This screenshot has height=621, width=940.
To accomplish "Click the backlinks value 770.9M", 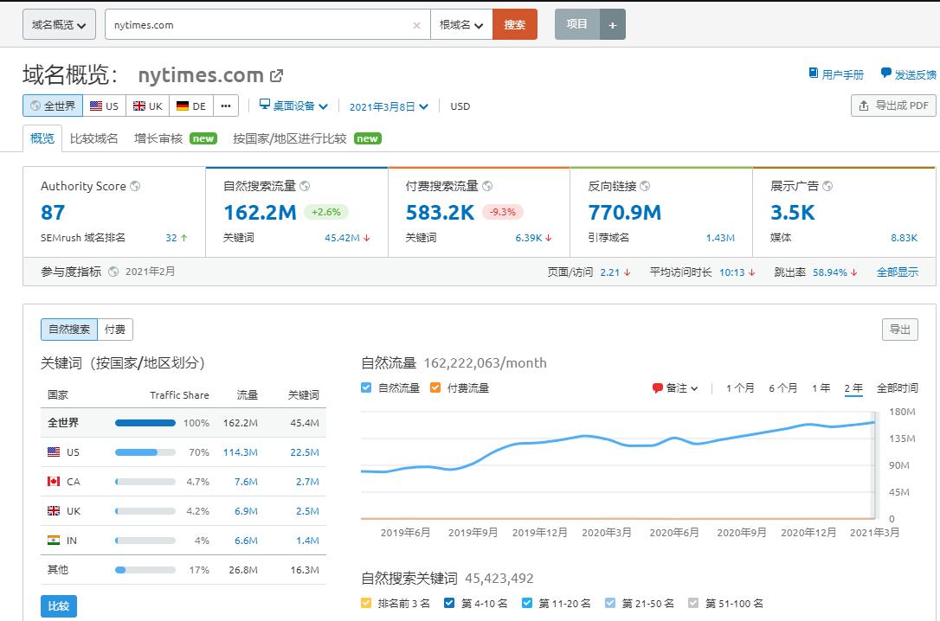I will 625,213.
